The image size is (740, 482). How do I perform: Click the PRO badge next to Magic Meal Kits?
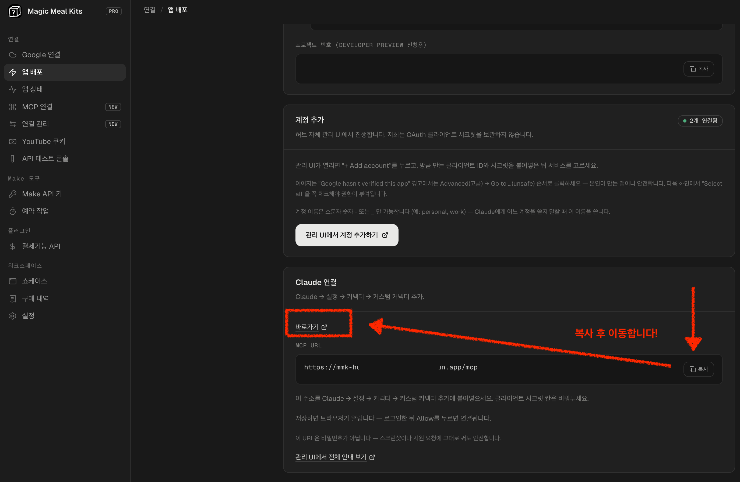pos(114,12)
